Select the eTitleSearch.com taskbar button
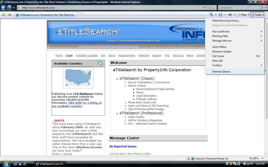This screenshot has height=167, width=268. pos(50,164)
